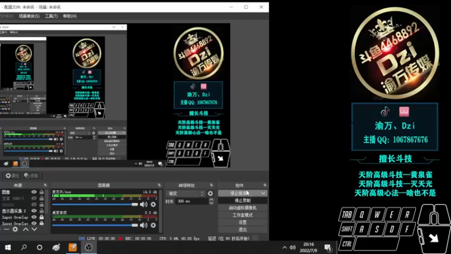Open source properties gear in sources toolbar

(15, 229)
